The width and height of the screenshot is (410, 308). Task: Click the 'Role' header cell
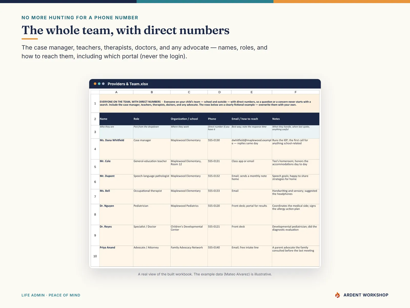(x=152, y=119)
